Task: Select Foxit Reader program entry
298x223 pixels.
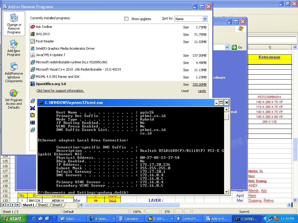Action: pyautogui.click(x=45, y=41)
